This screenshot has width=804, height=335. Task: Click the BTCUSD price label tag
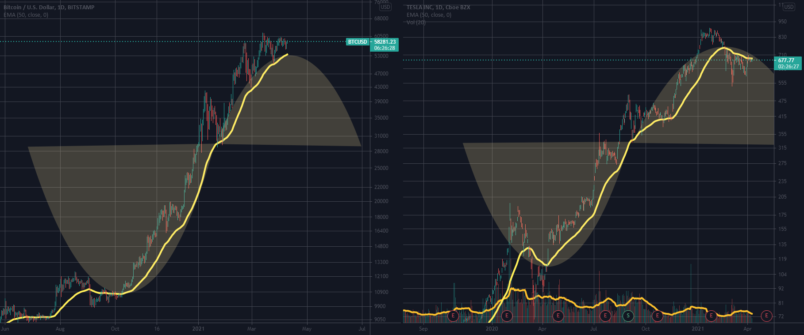pos(358,42)
